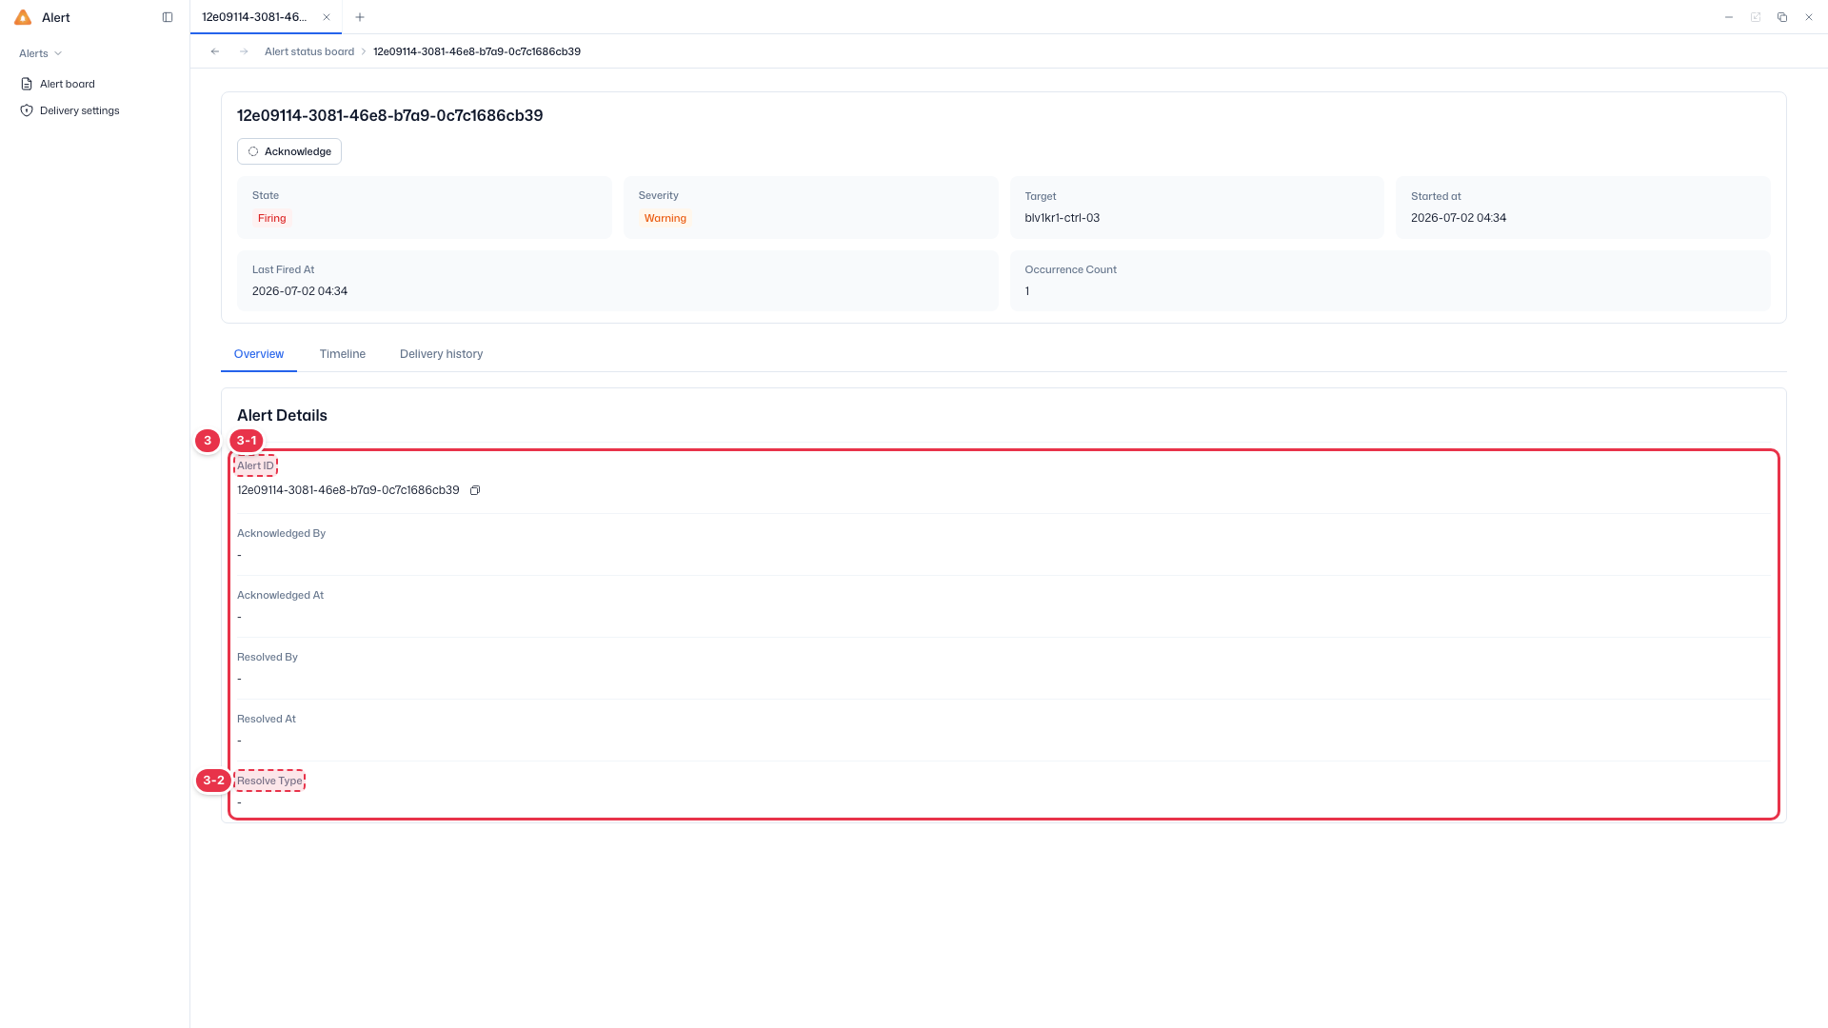1828x1028 pixels.
Task: Switch to the Timeline tab
Action: coord(343,354)
